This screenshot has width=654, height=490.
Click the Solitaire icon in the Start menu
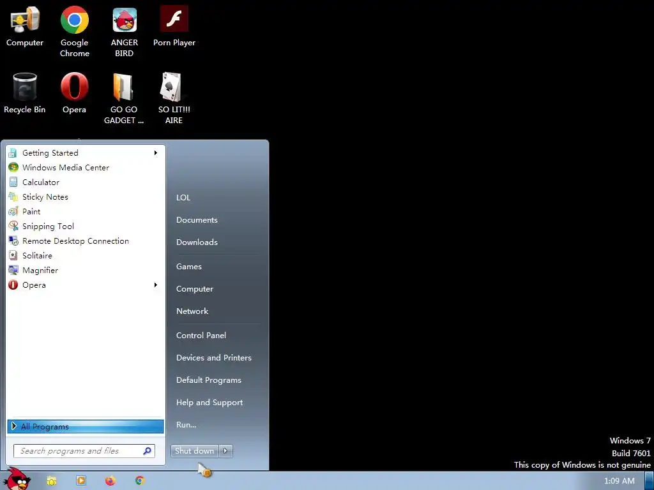(13, 255)
